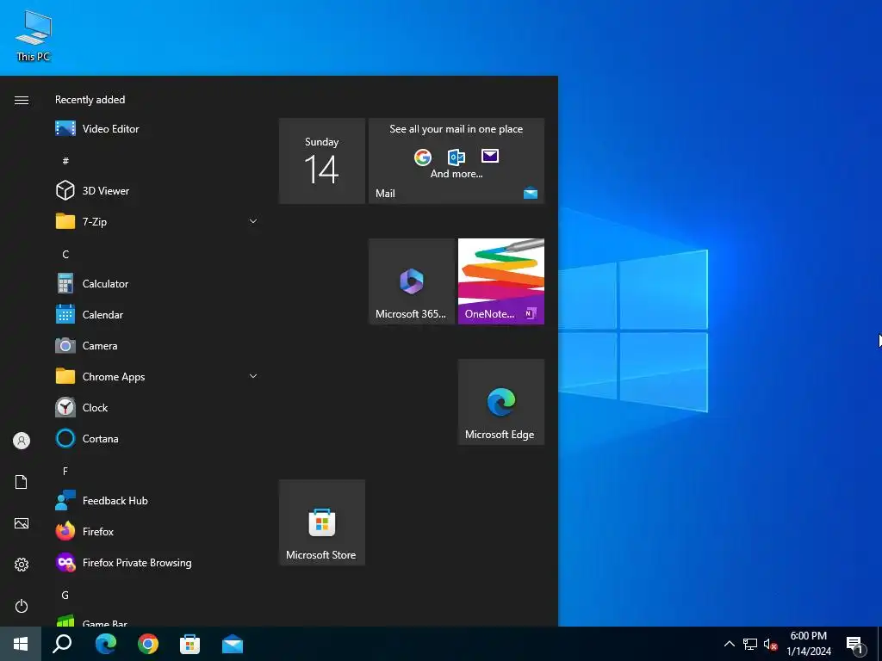
Task: Open network status tray icon
Action: (x=750, y=644)
